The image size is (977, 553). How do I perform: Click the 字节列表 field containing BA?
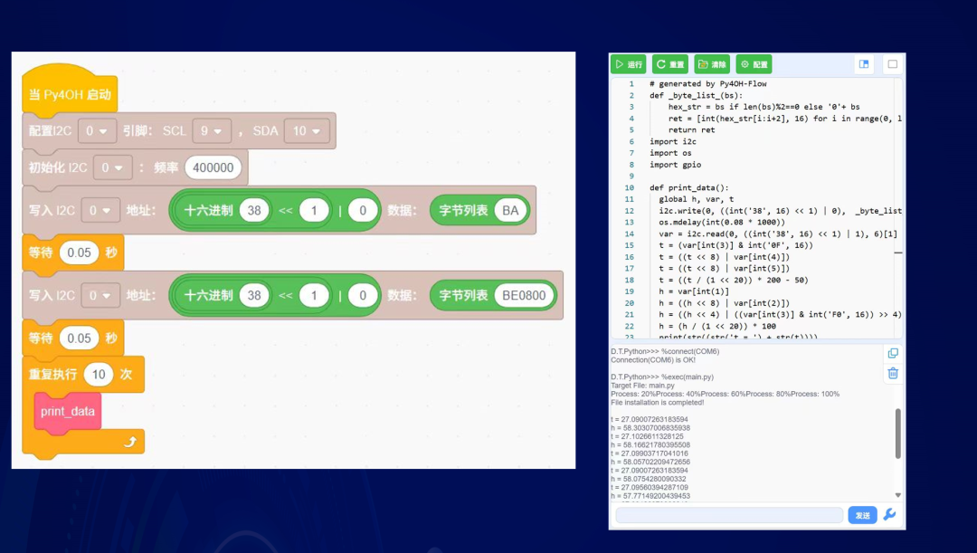pos(510,211)
